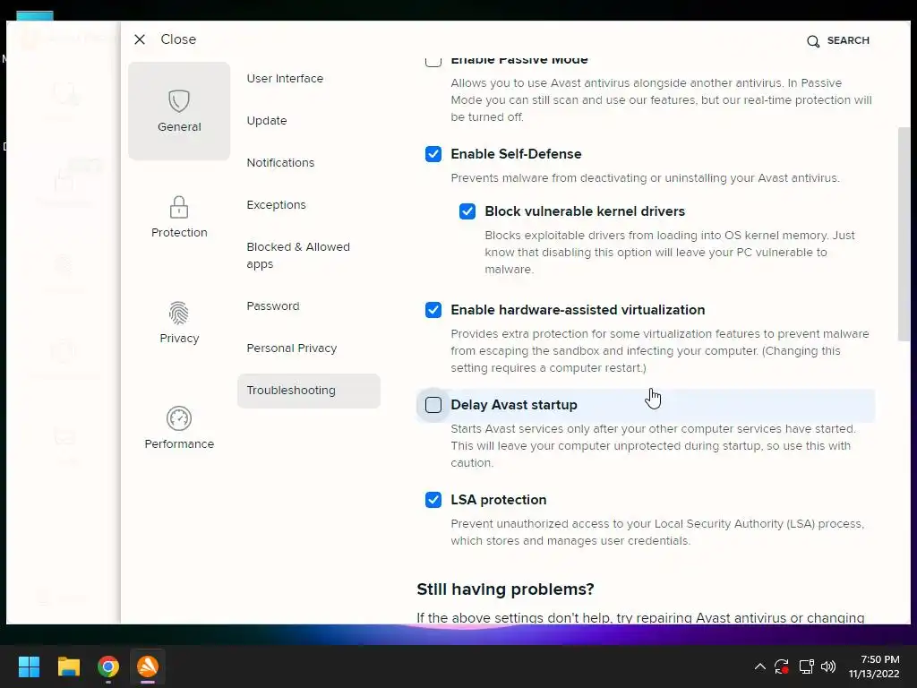Click 'Delay Avast startup' label text
Screen dimensions: 917x688
tap(513, 405)
